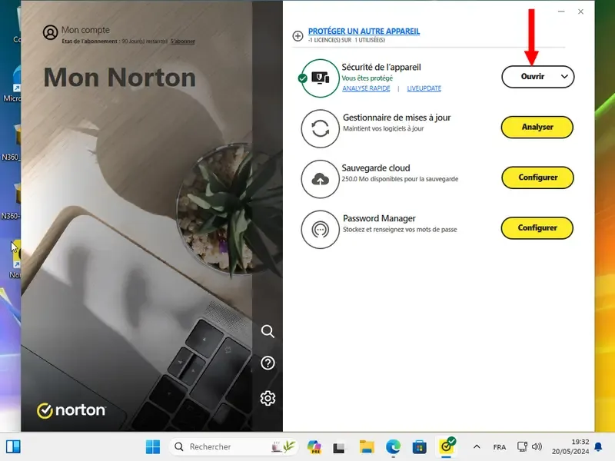Screen dimensions: 615x461
Task: Select the Password Manager icon
Action: pos(320,230)
